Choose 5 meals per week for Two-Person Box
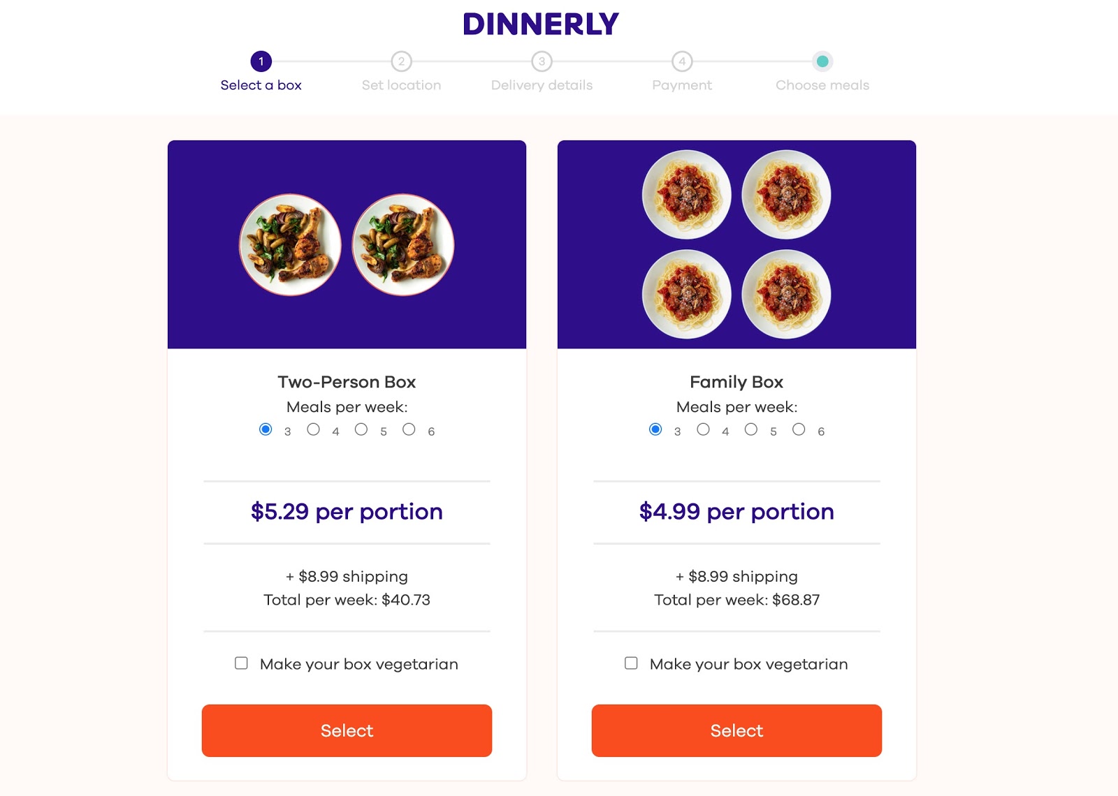1118x796 pixels. (x=361, y=429)
